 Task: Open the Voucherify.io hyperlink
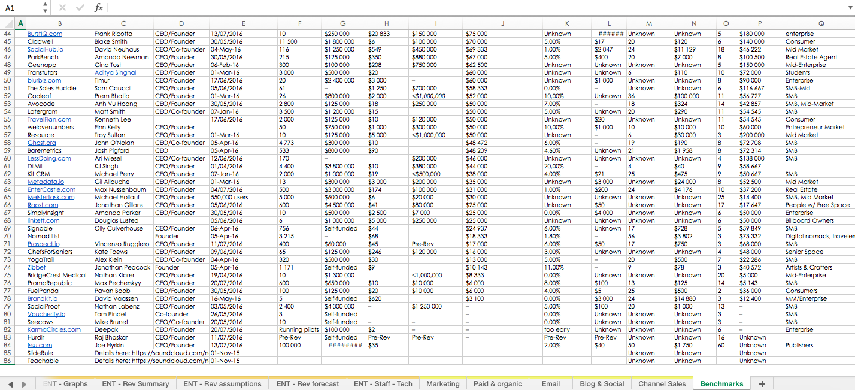coord(47,315)
